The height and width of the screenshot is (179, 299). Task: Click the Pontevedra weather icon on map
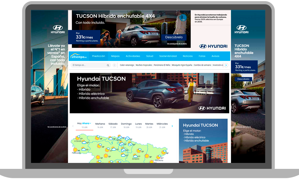click(75, 150)
